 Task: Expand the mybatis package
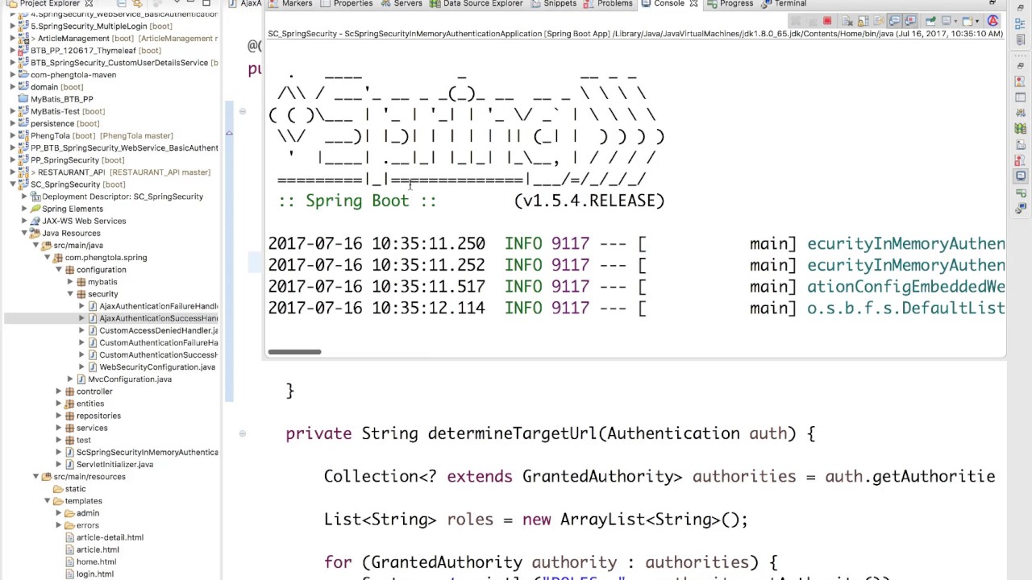click(70, 282)
